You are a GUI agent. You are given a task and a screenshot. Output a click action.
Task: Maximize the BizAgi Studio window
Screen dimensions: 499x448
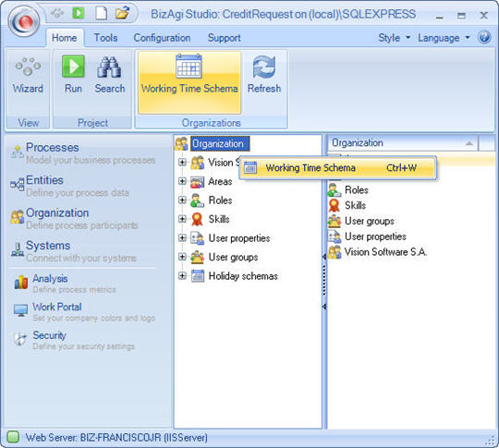tap(461, 16)
